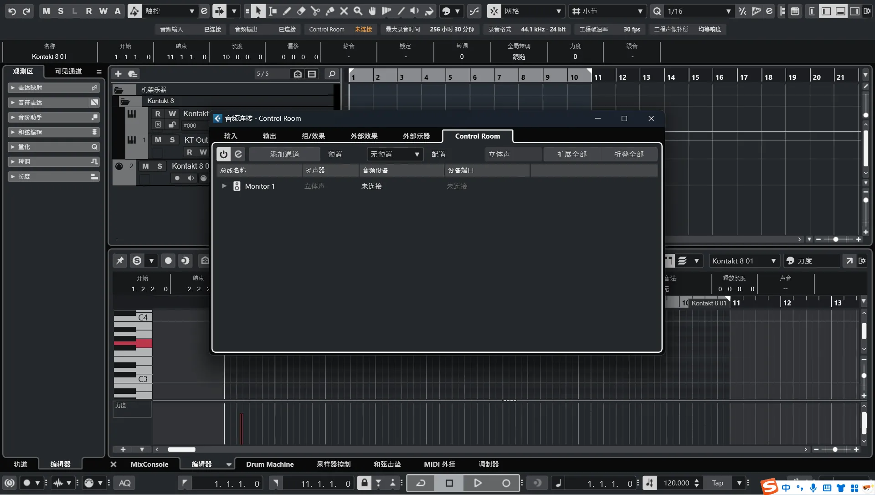Select the Glue tool
This screenshot has width=875, height=495.
[330, 11]
